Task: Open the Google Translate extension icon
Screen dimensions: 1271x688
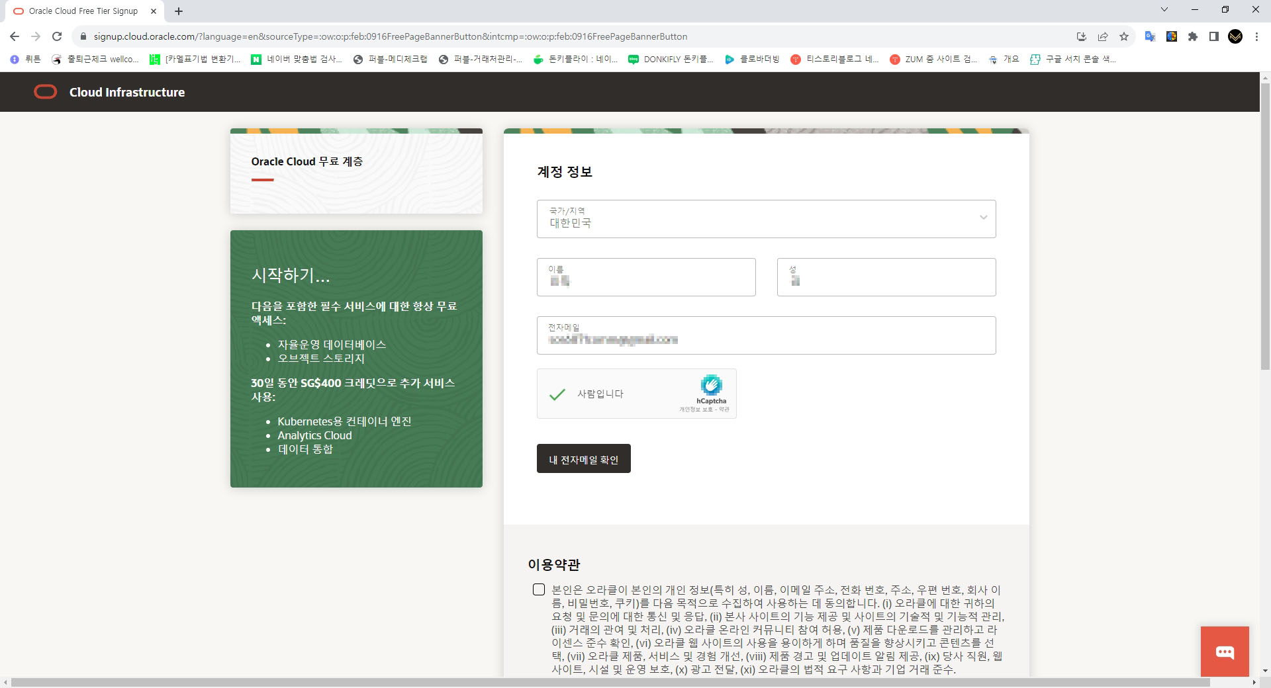Action: [1151, 36]
